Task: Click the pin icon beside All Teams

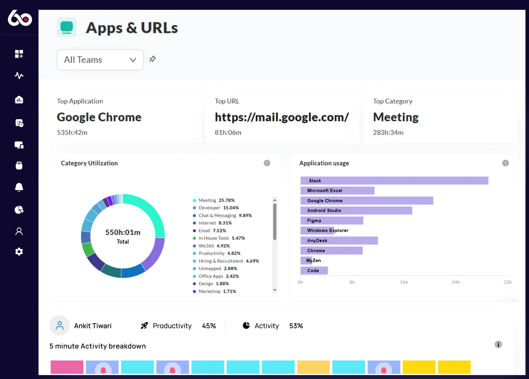Action: pyautogui.click(x=152, y=59)
